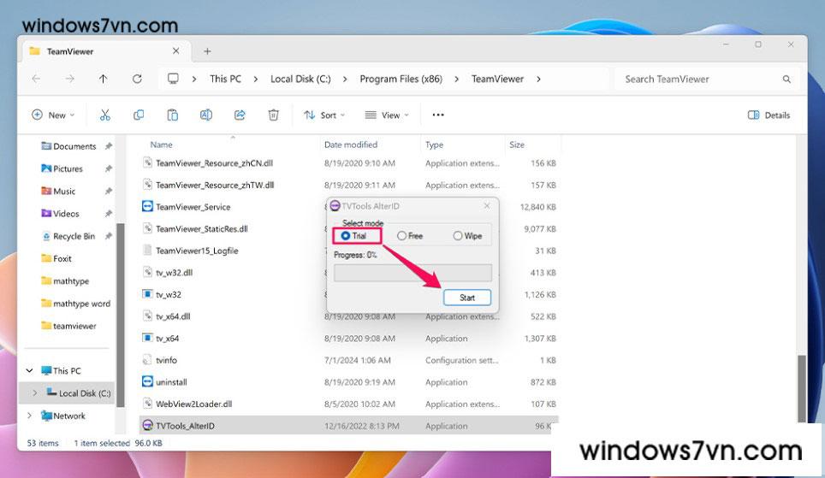Open the See more ellipsis menu
Viewport: 825px width, 478px height.
pos(438,115)
